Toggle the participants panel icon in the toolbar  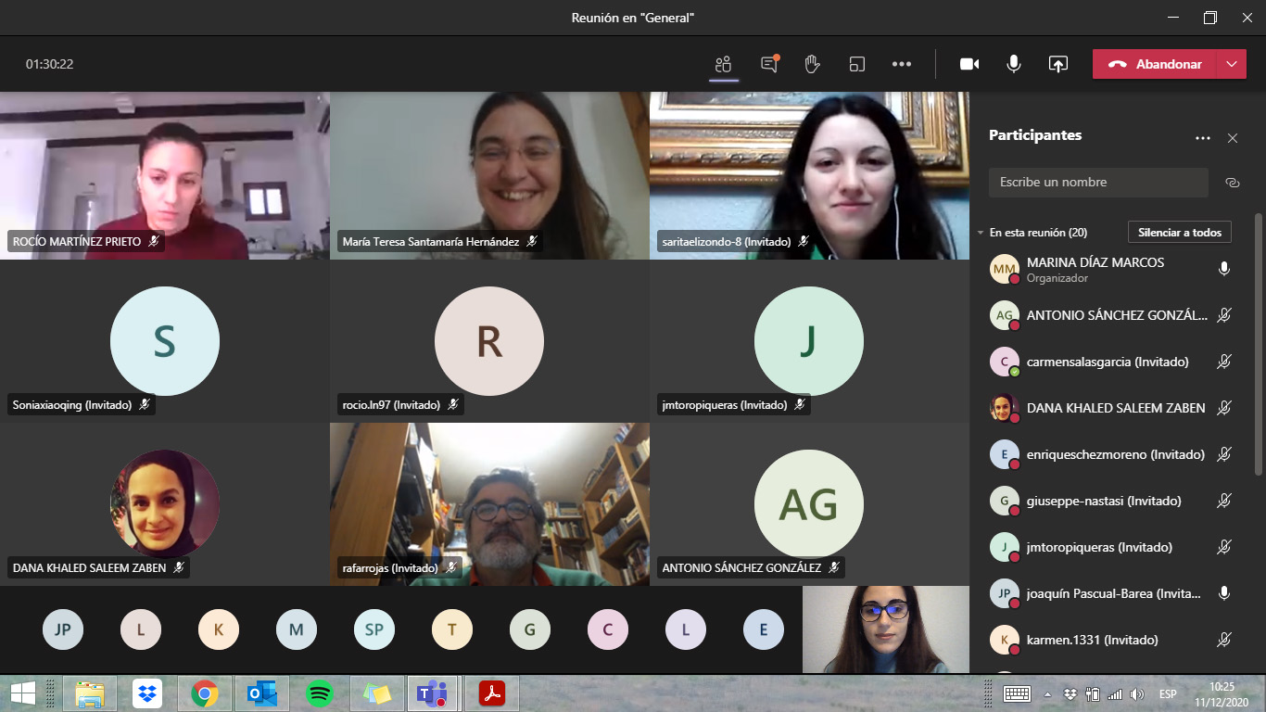click(x=724, y=64)
